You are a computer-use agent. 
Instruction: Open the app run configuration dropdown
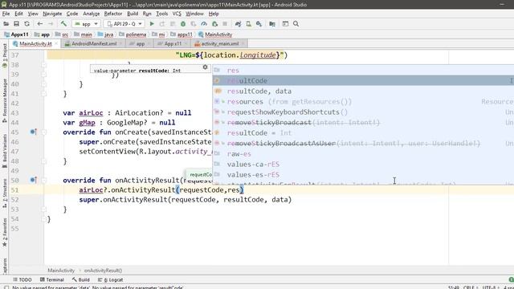click(86, 24)
